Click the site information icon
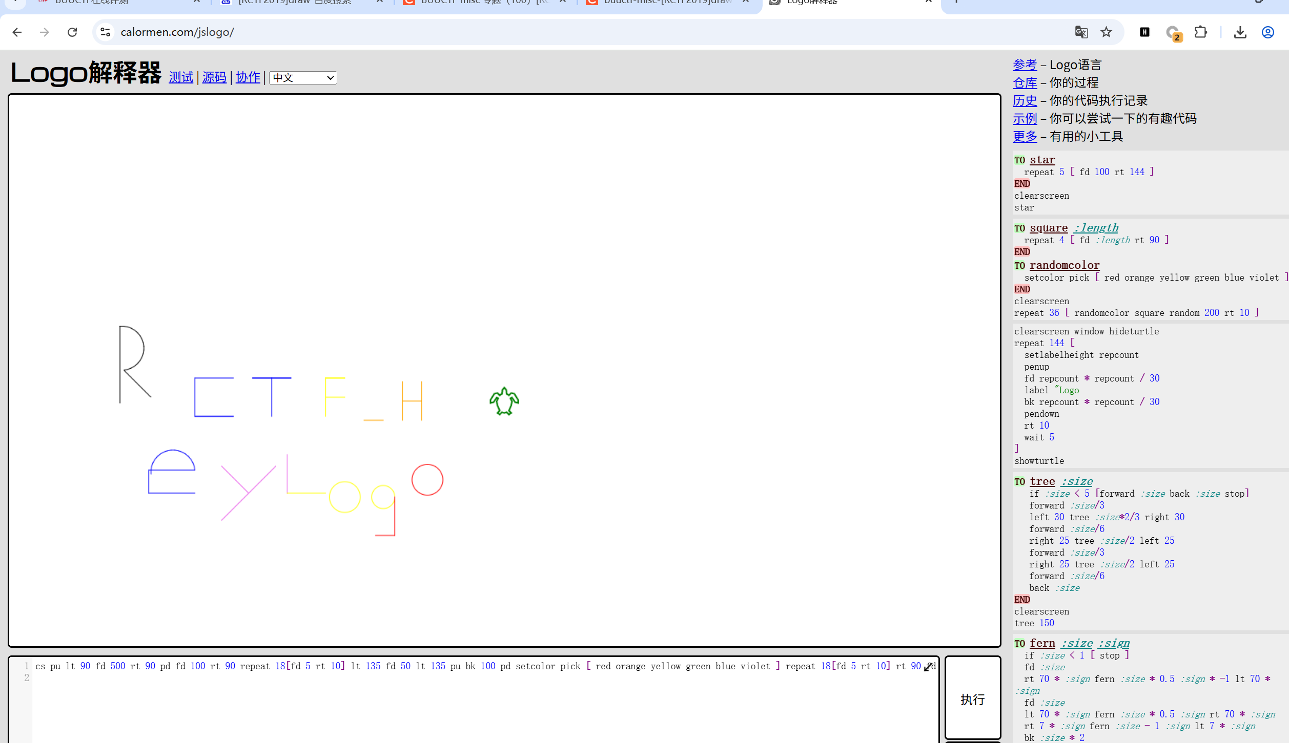Image resolution: width=1289 pixels, height=743 pixels. click(x=105, y=32)
